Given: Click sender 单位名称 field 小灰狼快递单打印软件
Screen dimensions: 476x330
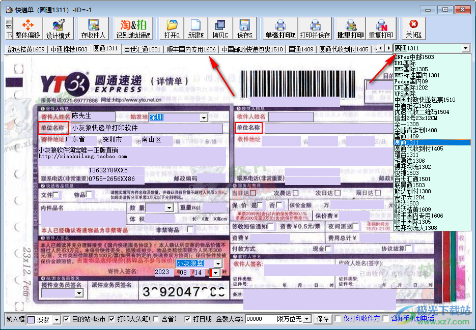Looking at the screenshot, I should (147, 128).
